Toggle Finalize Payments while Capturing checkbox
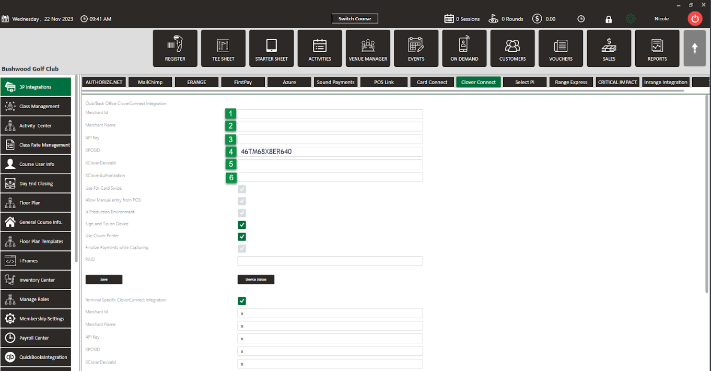 coord(242,248)
